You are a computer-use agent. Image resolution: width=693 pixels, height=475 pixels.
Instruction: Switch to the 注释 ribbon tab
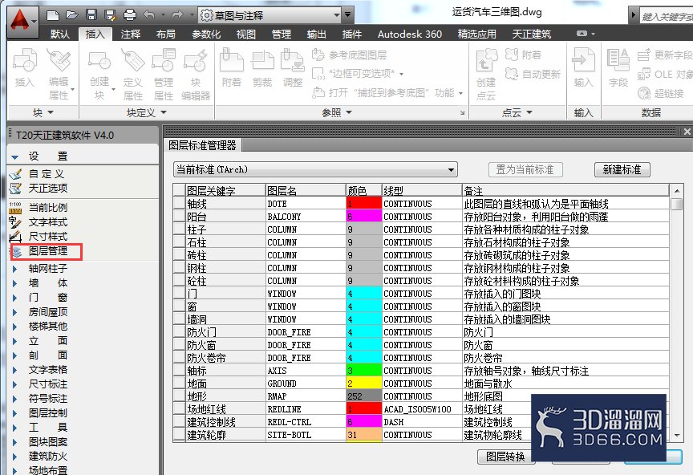pyautogui.click(x=131, y=34)
